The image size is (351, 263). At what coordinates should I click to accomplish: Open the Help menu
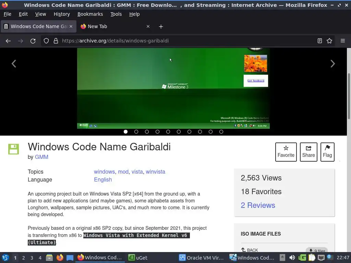coord(134,14)
